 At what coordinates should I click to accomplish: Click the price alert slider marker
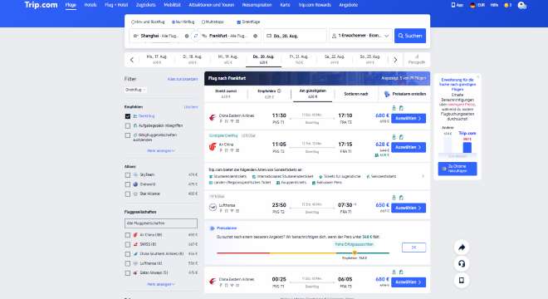coord(355,252)
